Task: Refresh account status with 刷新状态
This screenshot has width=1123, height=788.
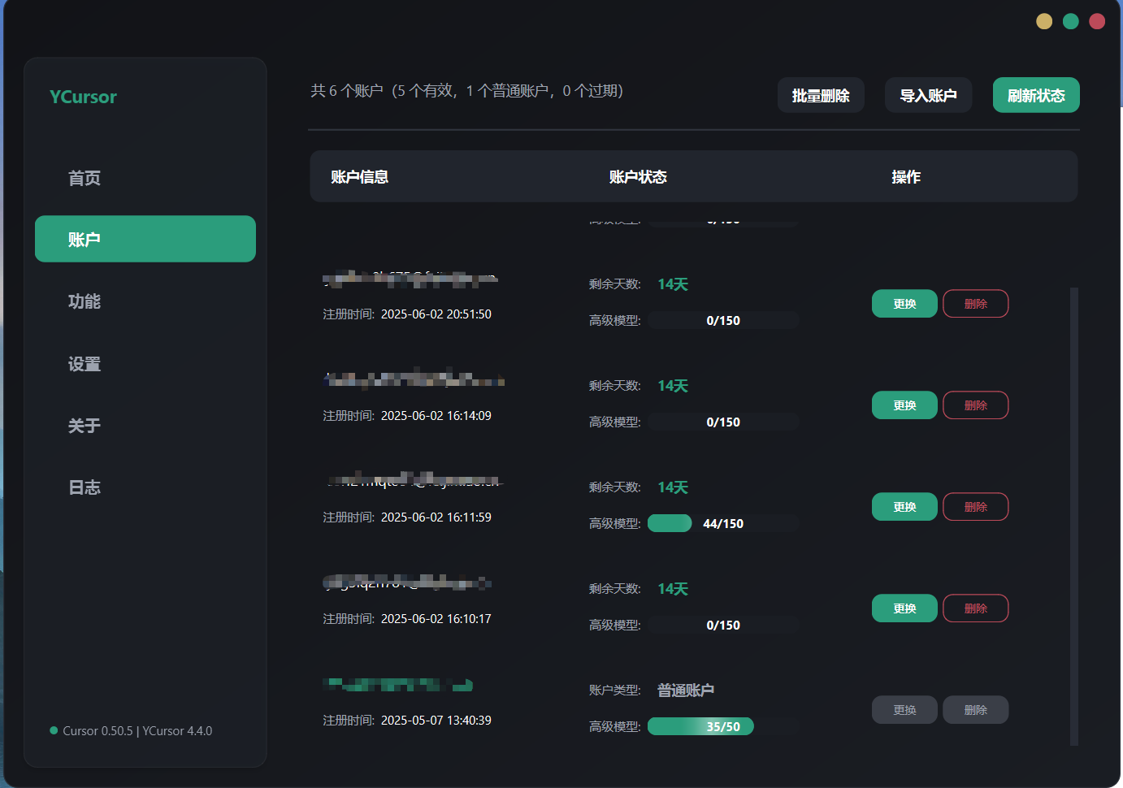Action: (x=1036, y=94)
